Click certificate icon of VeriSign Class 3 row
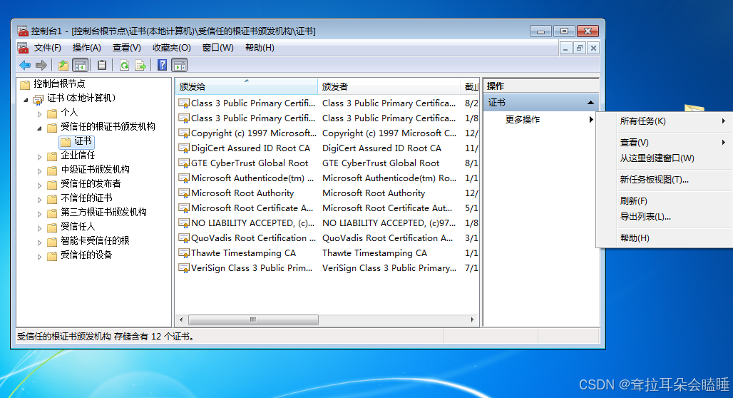Viewport: 733px width, 398px height. coord(184,268)
